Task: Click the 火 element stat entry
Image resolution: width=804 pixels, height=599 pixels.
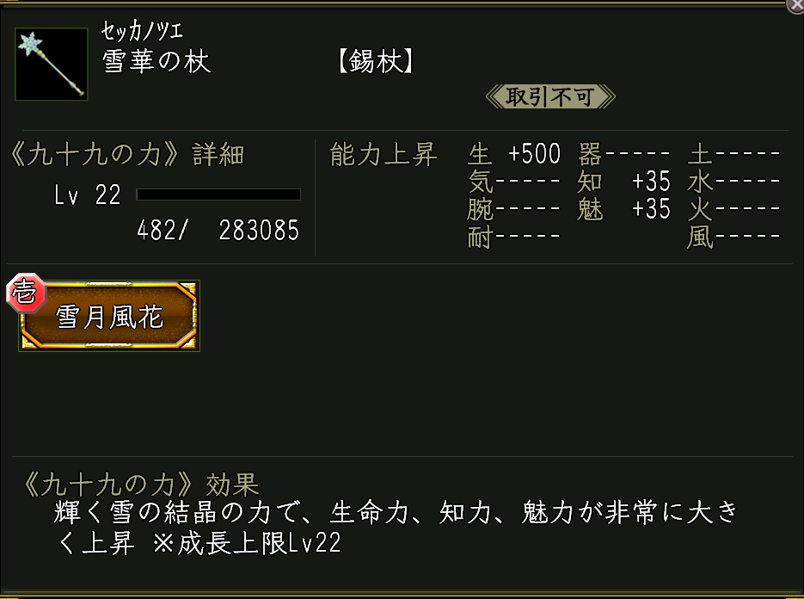Action: point(733,209)
